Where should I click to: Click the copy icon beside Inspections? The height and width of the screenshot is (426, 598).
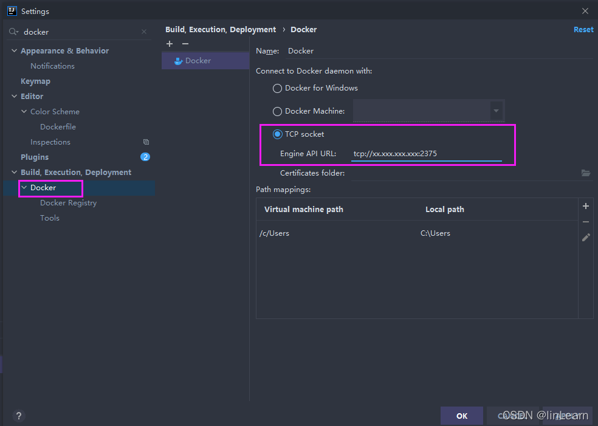(146, 142)
